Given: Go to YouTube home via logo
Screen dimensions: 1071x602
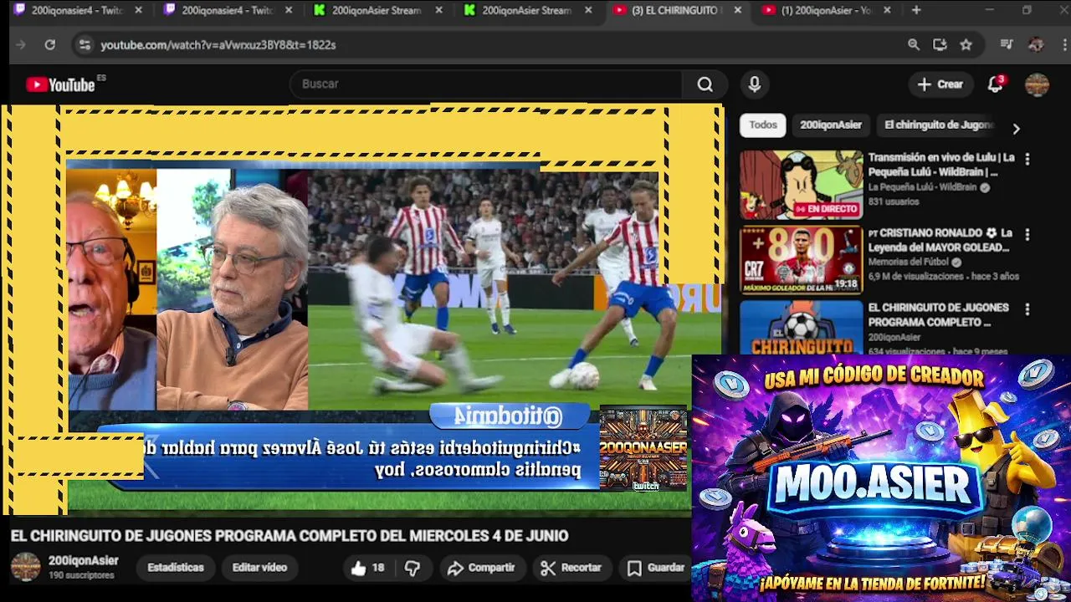Looking at the screenshot, I should point(60,84).
